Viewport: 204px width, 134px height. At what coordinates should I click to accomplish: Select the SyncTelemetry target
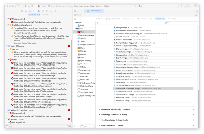tap(84, 61)
